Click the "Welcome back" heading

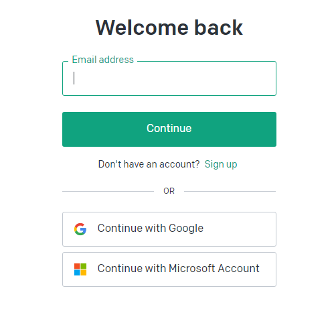[169, 27]
